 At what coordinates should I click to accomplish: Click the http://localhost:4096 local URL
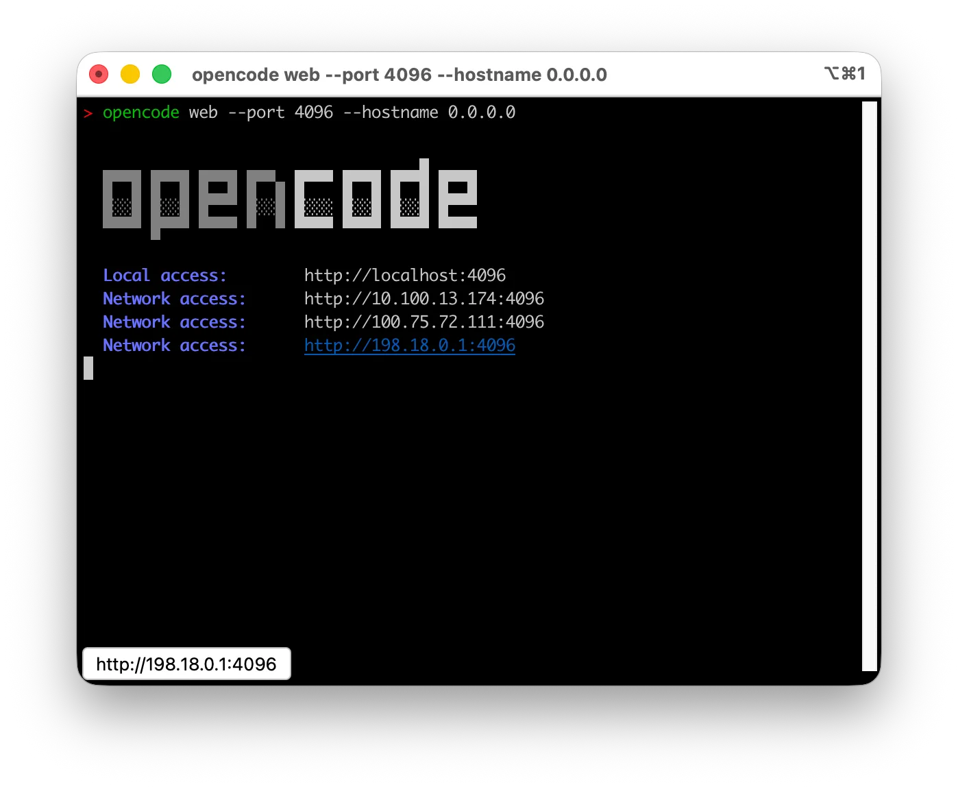point(404,275)
